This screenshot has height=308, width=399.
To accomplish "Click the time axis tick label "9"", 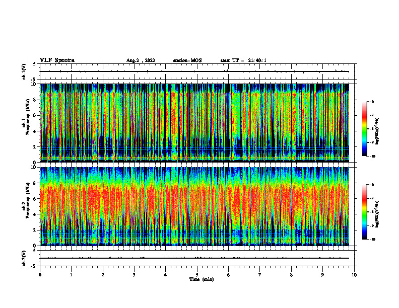I will point(322,275).
